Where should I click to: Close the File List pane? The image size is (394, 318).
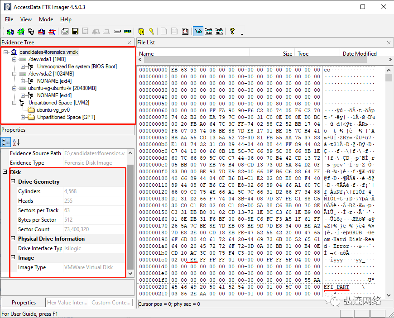pos(389,43)
